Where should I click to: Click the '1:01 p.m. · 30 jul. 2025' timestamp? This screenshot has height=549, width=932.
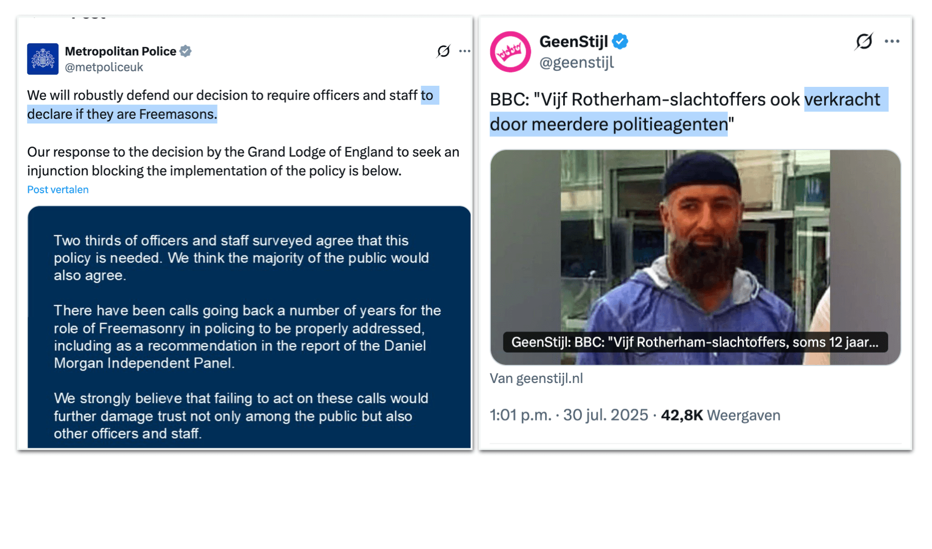[568, 415]
